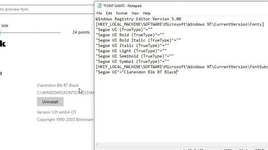The image size is (268, 150).
Task: Click the 'Version 1.01 emb4-OT' text
Action: click(57, 112)
